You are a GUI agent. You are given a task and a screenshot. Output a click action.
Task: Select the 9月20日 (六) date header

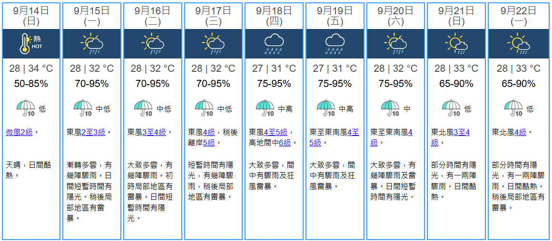coord(395,16)
